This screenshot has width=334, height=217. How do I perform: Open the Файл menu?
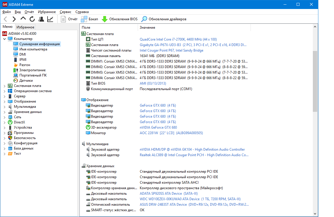click(6, 12)
